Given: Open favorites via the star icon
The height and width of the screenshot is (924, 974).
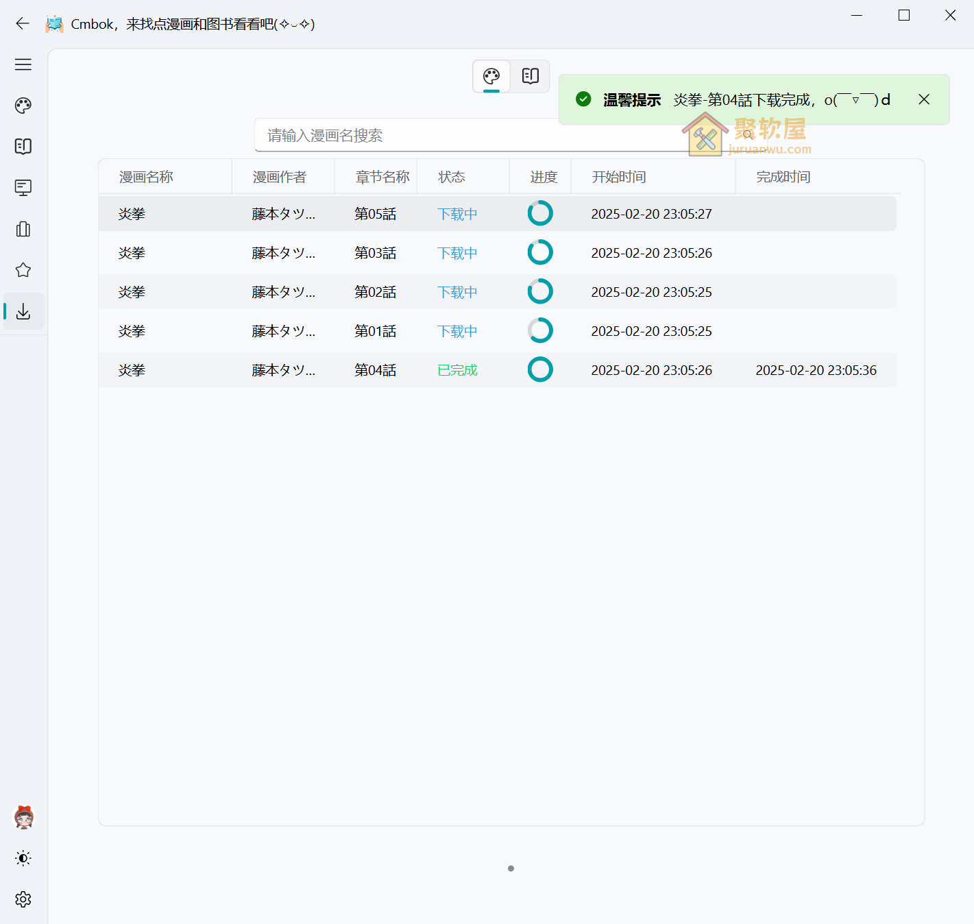Looking at the screenshot, I should [x=23, y=269].
